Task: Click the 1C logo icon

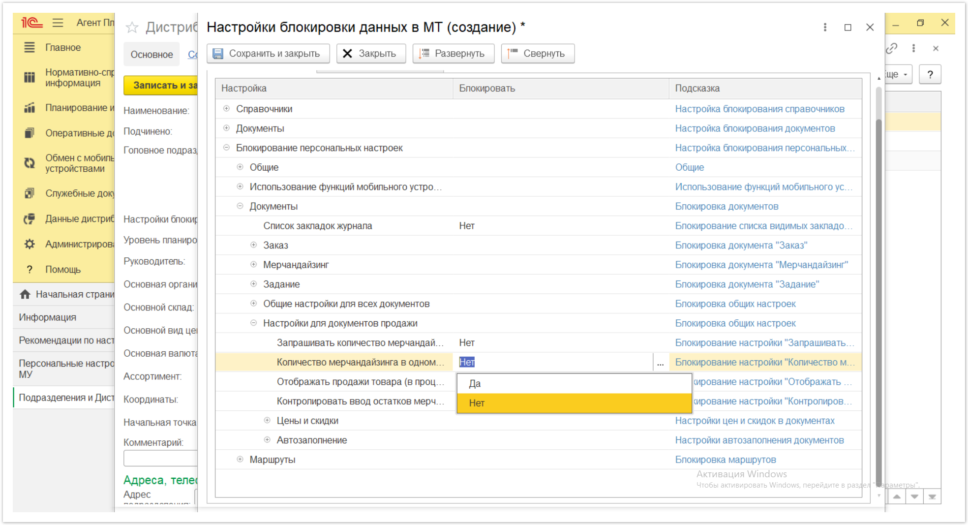Action: pos(31,23)
